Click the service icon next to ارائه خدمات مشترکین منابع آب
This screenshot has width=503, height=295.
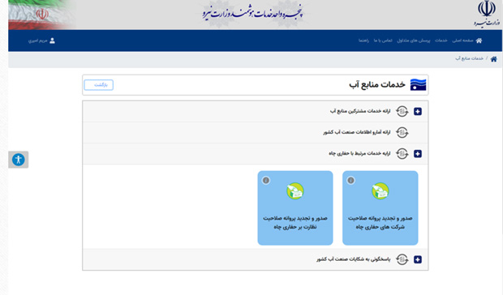[x=402, y=112]
